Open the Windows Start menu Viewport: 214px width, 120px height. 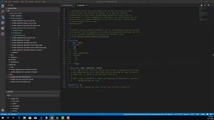(3, 118)
